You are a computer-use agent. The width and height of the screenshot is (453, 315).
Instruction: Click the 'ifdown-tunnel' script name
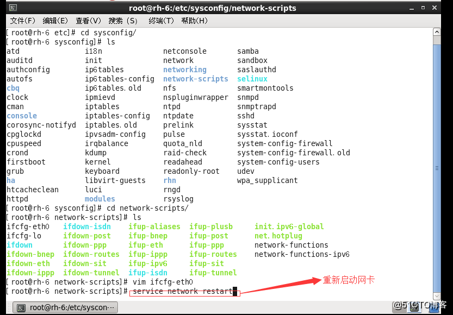(x=91, y=273)
